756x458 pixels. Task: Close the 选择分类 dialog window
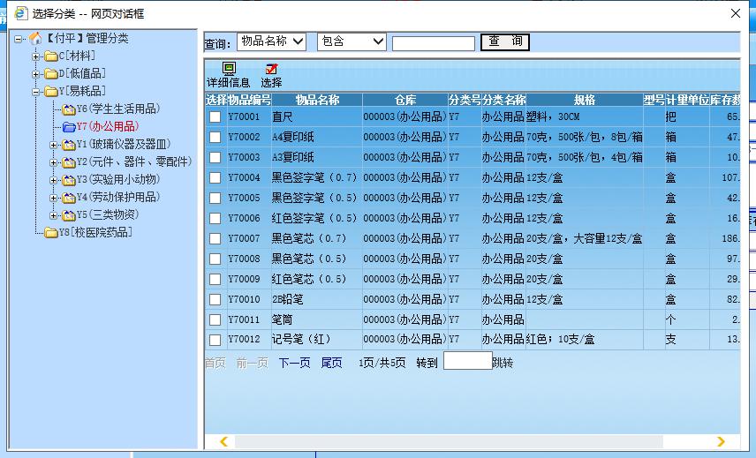[736, 13]
